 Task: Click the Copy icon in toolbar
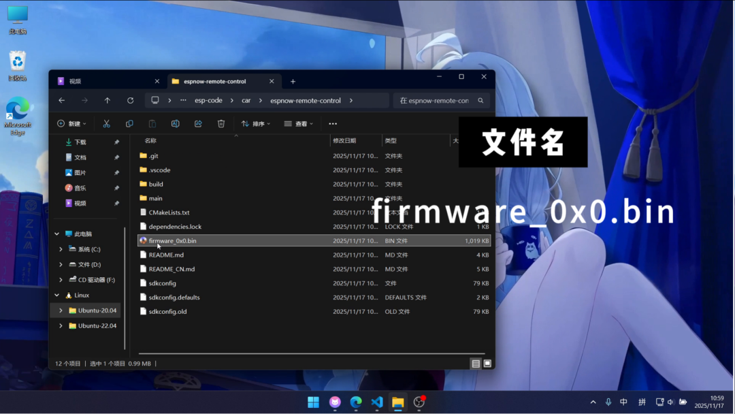(x=129, y=124)
